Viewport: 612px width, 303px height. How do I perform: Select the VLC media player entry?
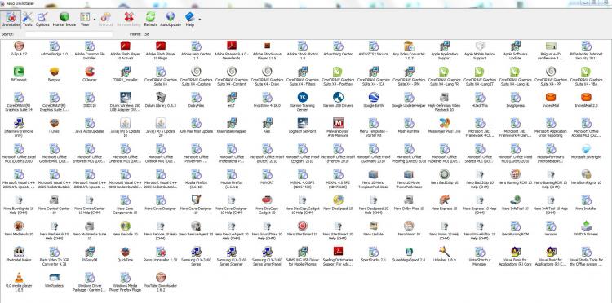[19, 282]
